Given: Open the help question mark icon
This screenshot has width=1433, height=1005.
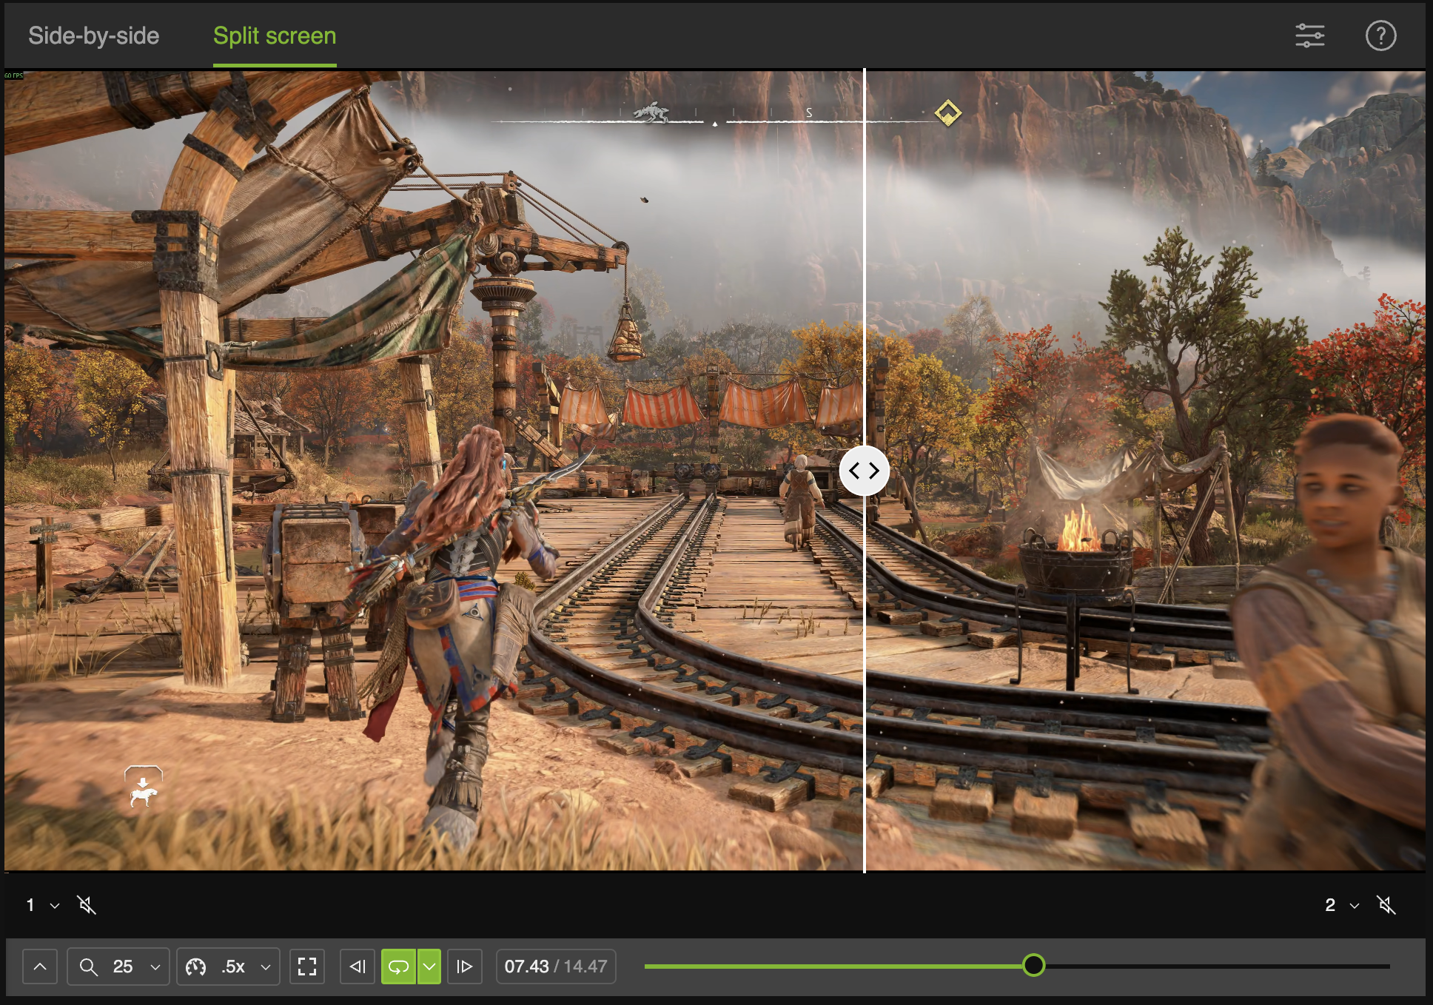Looking at the screenshot, I should [x=1380, y=36].
